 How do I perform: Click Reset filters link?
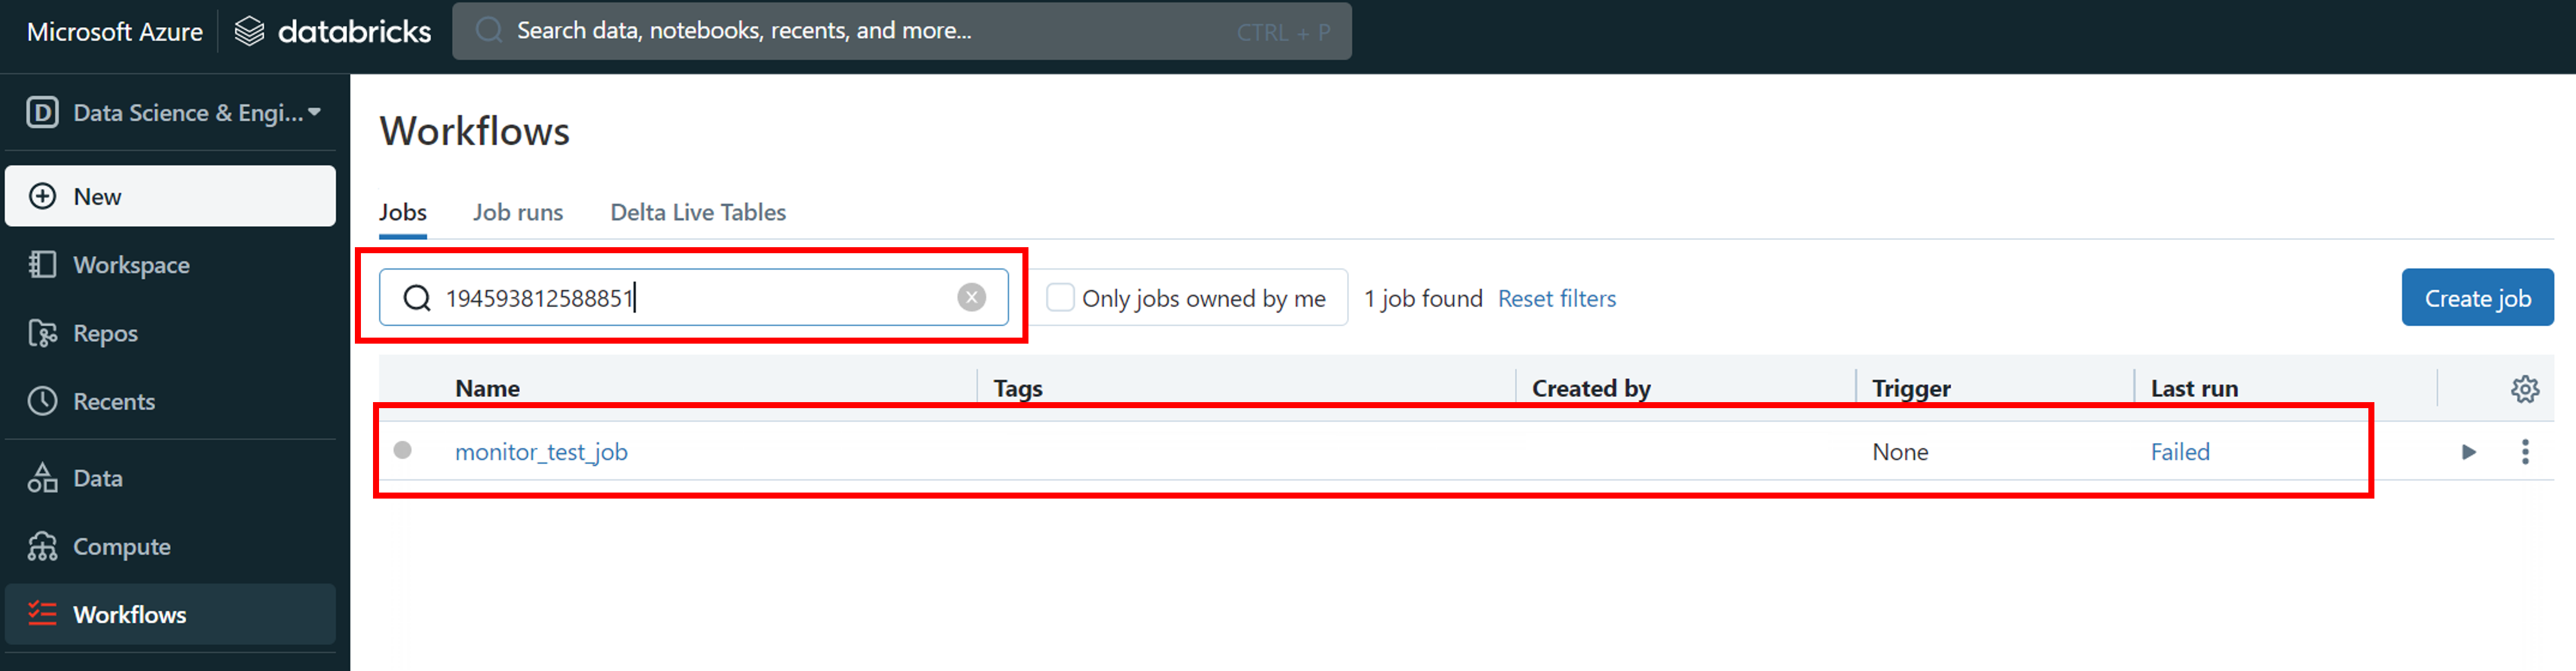click(x=1556, y=298)
